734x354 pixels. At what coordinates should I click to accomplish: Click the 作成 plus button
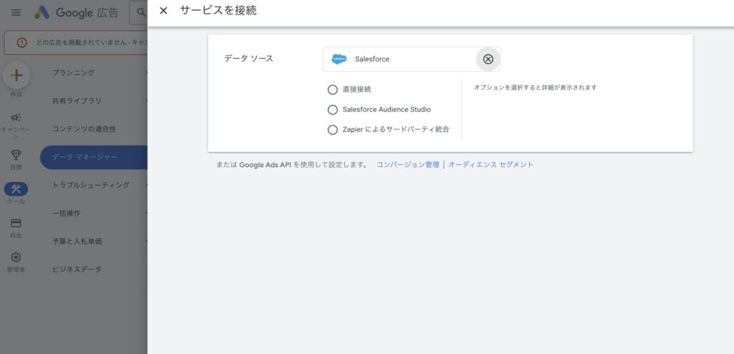[x=16, y=75]
